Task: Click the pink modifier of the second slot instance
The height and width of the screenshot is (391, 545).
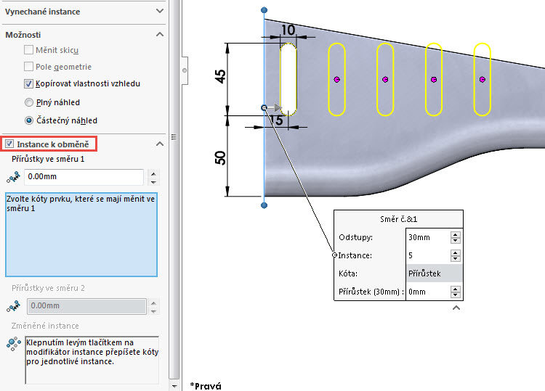Action: pos(336,80)
